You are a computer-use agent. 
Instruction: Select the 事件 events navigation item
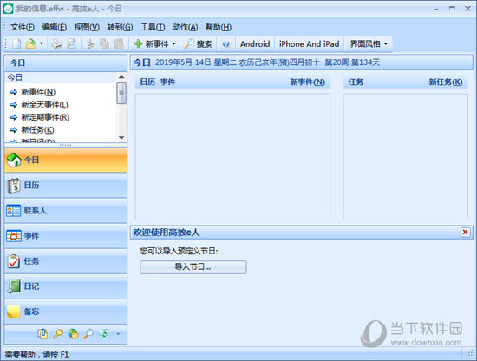click(66, 236)
